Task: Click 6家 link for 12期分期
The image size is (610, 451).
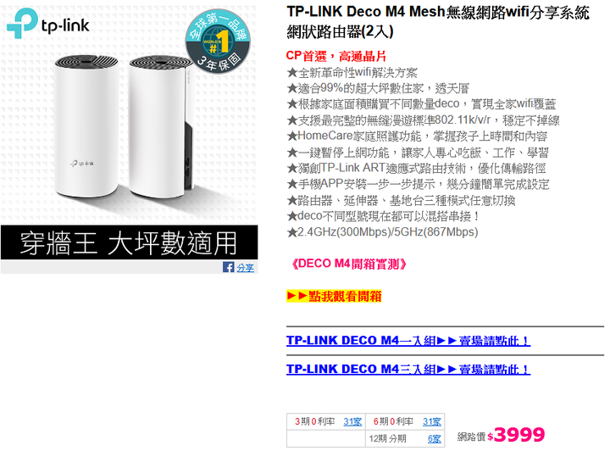Action: click(x=434, y=438)
